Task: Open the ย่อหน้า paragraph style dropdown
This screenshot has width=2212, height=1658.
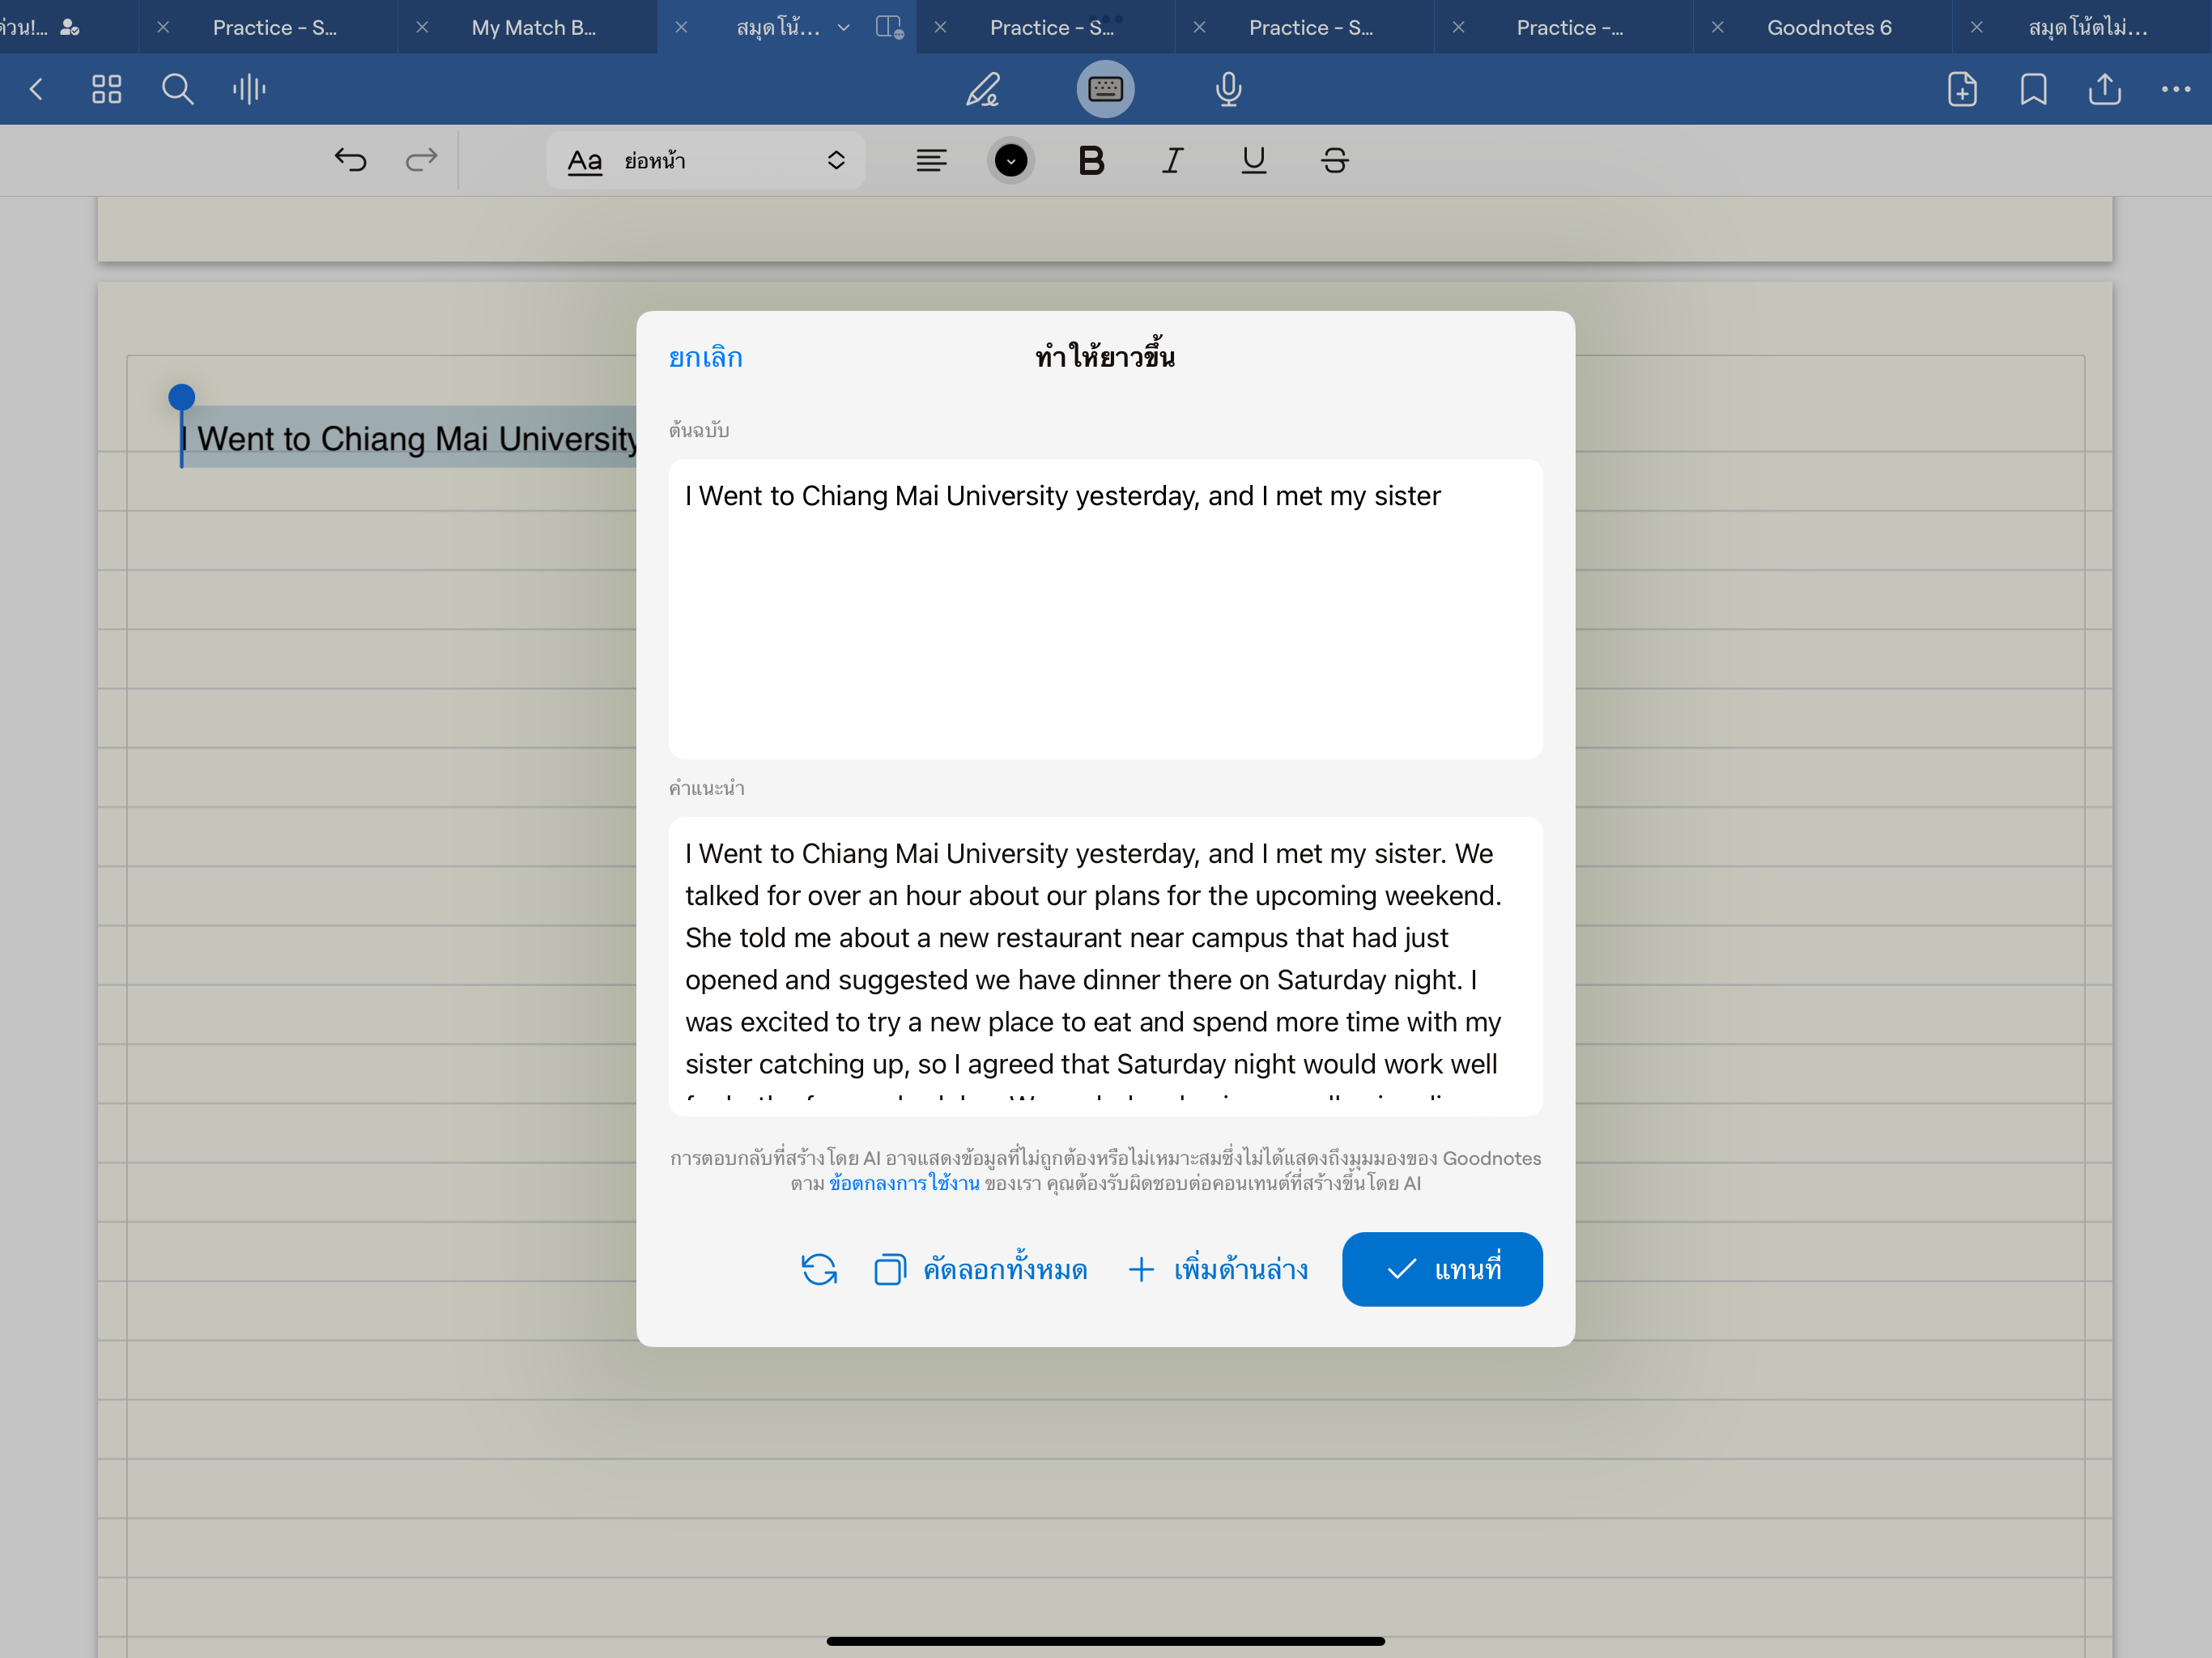Action: tap(705, 160)
